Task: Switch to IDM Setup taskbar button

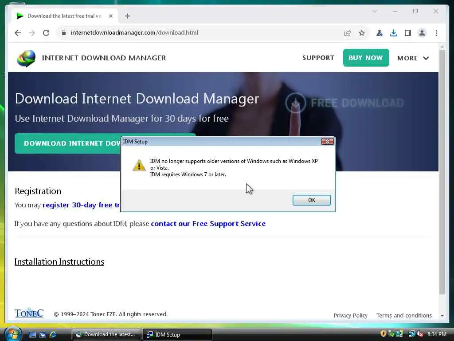Action: (177, 334)
